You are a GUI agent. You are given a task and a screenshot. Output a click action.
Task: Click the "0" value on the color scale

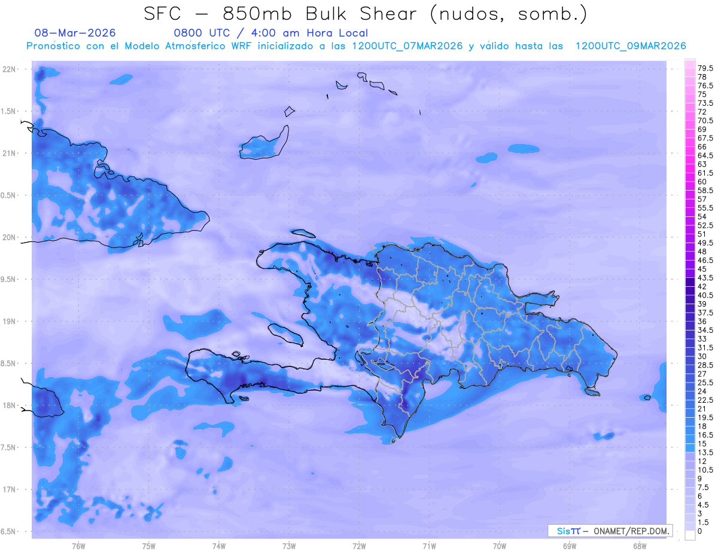tap(700, 531)
